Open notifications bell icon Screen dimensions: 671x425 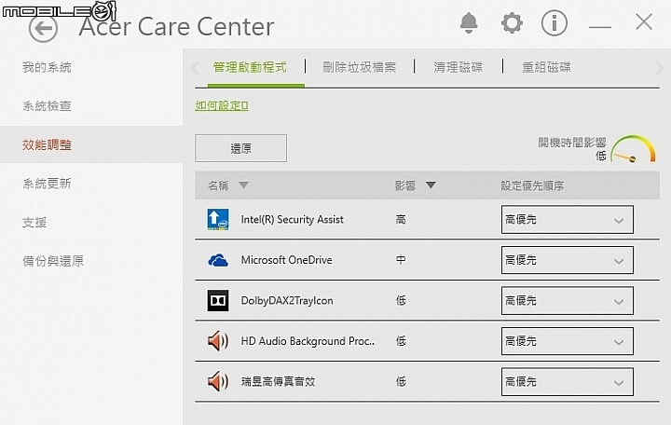click(x=469, y=22)
